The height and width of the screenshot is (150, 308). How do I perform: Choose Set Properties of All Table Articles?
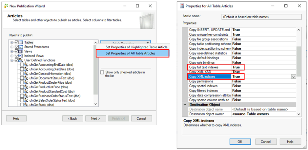click(x=132, y=53)
